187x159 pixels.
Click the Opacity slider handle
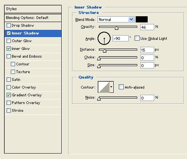point(116,28)
